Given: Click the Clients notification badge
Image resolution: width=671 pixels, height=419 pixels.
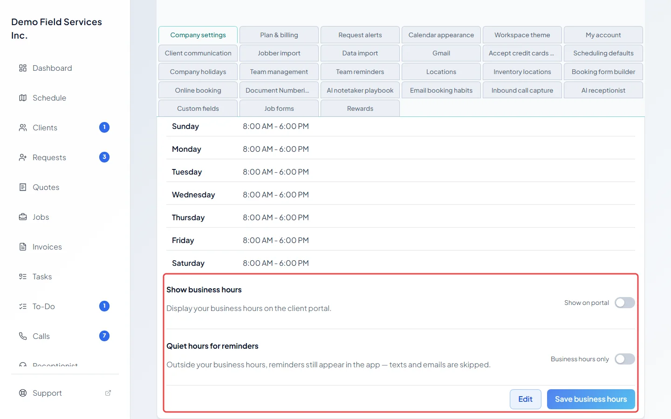Looking at the screenshot, I should [104, 127].
